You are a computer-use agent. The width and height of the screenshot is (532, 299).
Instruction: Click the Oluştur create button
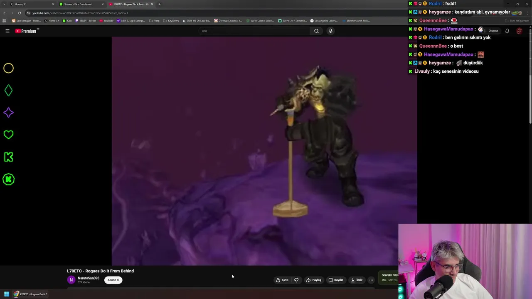tap(490, 31)
